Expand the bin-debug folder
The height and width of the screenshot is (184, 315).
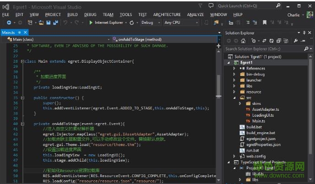234,74
